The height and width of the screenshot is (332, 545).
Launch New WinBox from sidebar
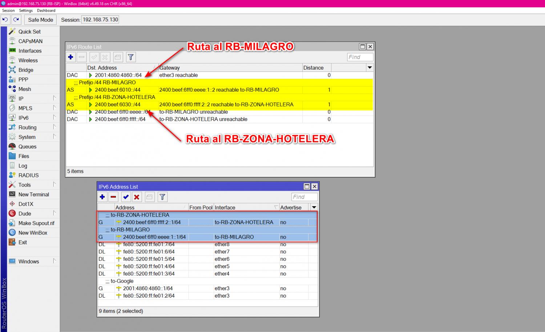tap(34, 232)
